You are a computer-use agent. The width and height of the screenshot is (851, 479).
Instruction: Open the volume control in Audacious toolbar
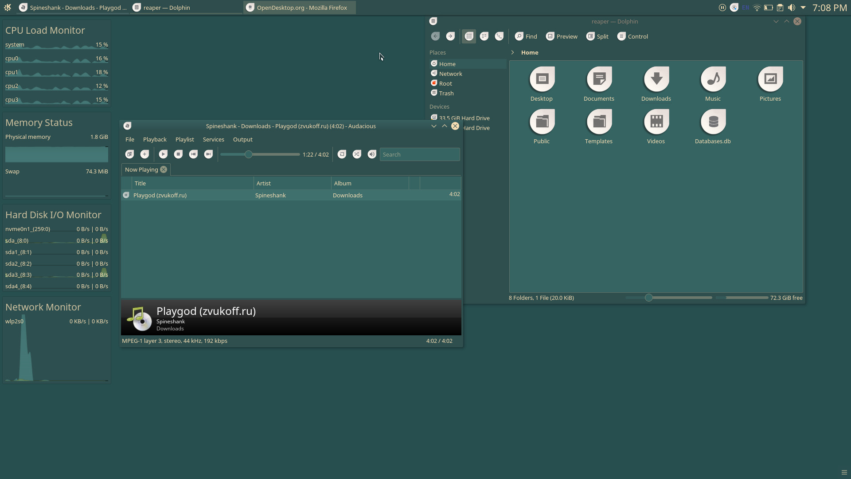pyautogui.click(x=372, y=154)
